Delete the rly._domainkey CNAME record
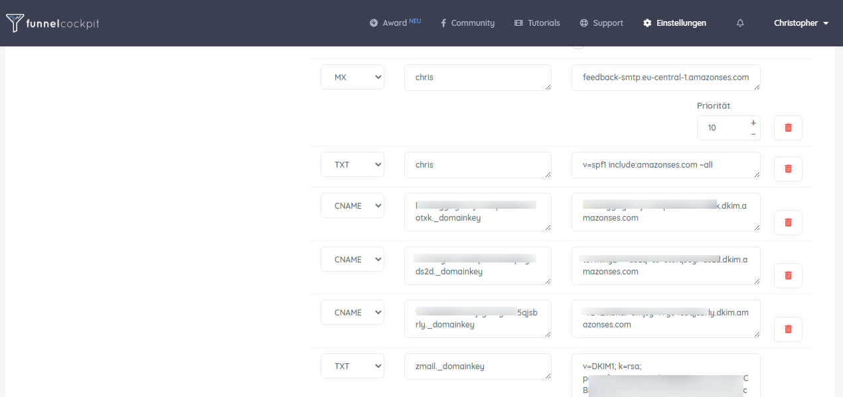 (x=788, y=329)
